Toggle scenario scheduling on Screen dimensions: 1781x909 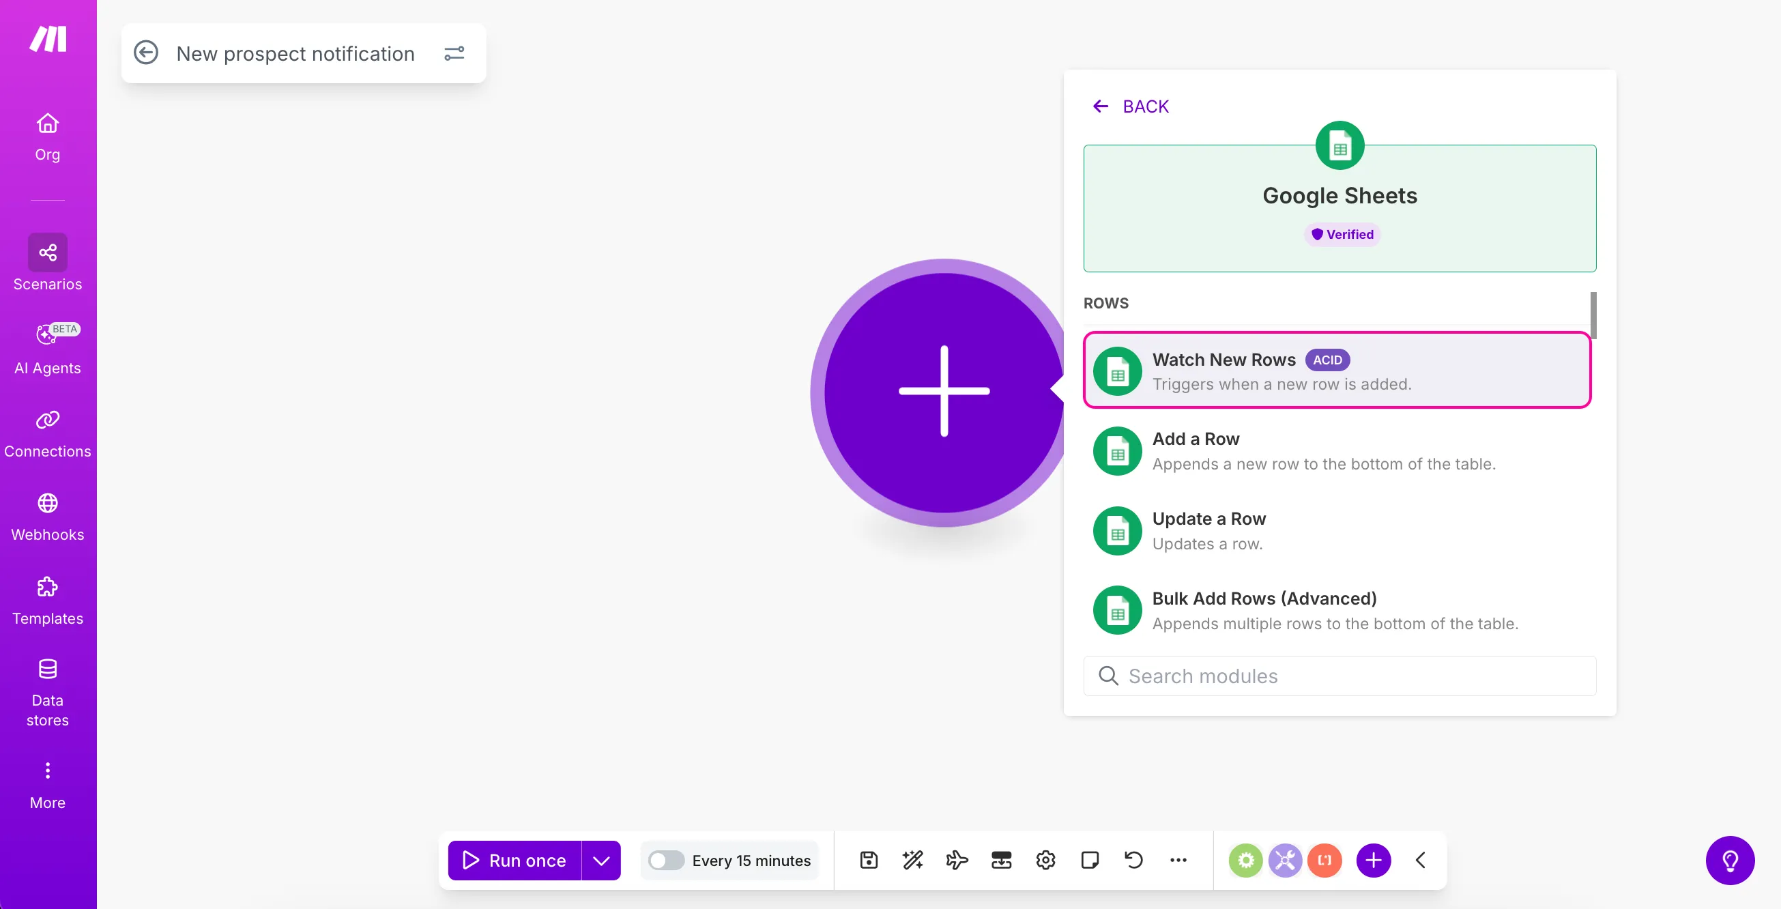(x=666, y=861)
